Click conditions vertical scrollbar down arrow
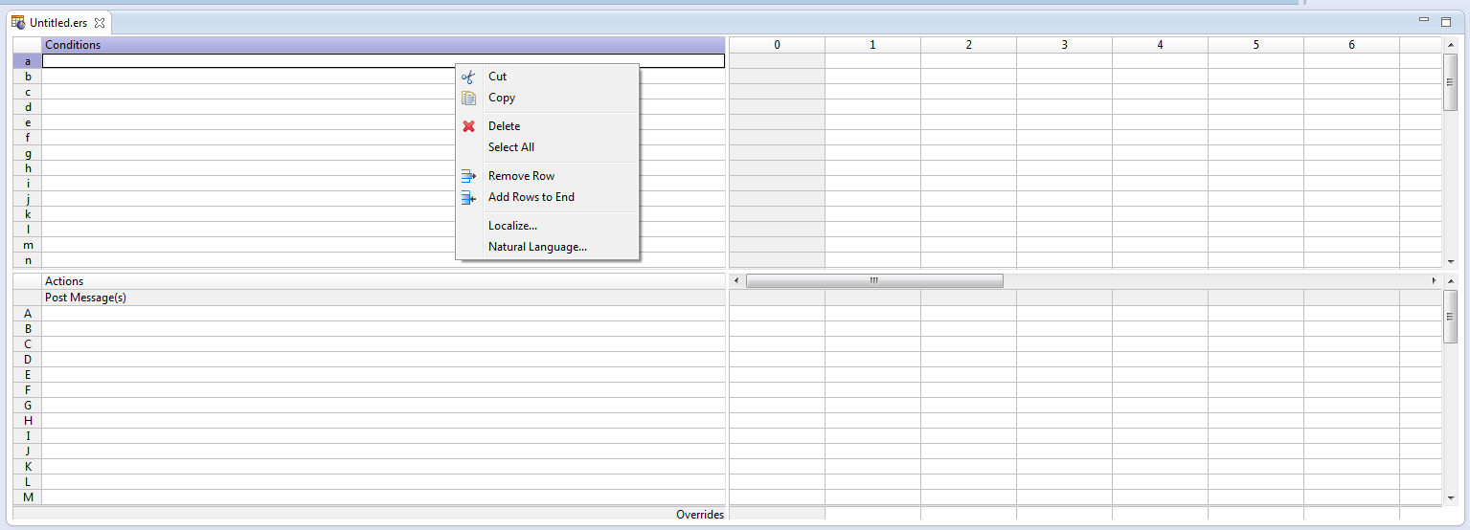Screen dimensions: 1470x530 [x=1450, y=260]
